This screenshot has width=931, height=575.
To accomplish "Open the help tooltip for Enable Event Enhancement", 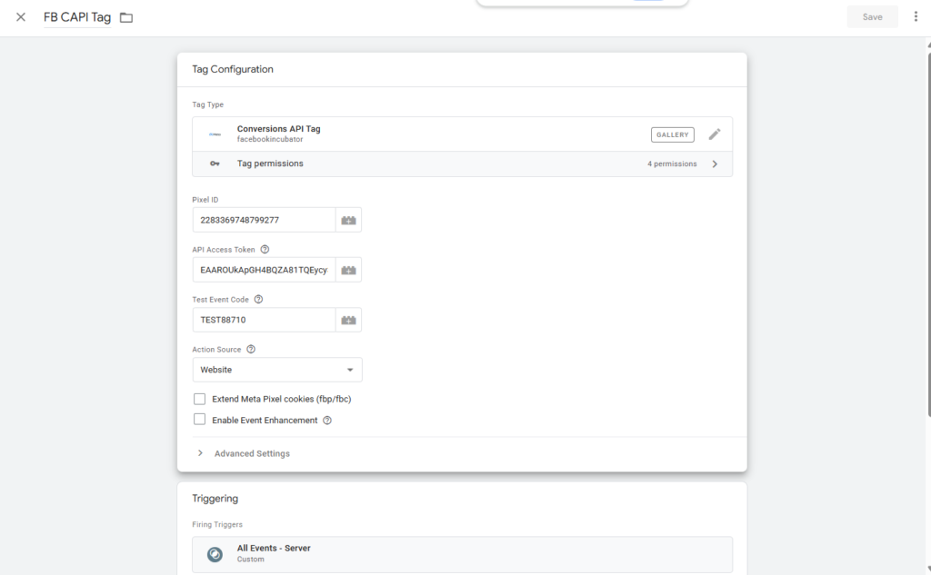I will point(327,420).
